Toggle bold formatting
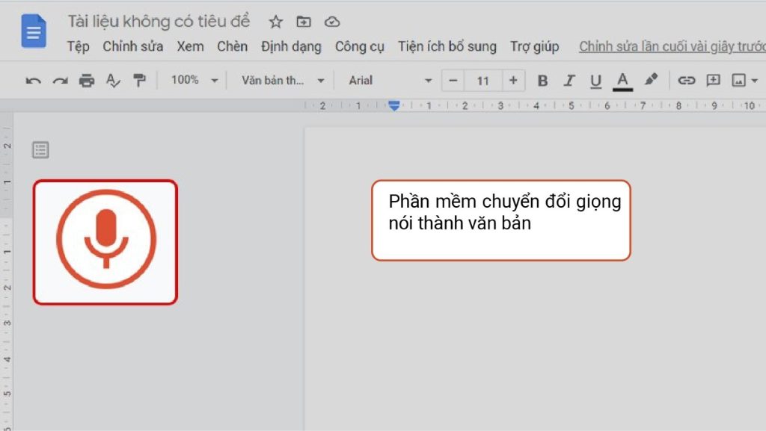766x431 pixels. [x=542, y=81]
